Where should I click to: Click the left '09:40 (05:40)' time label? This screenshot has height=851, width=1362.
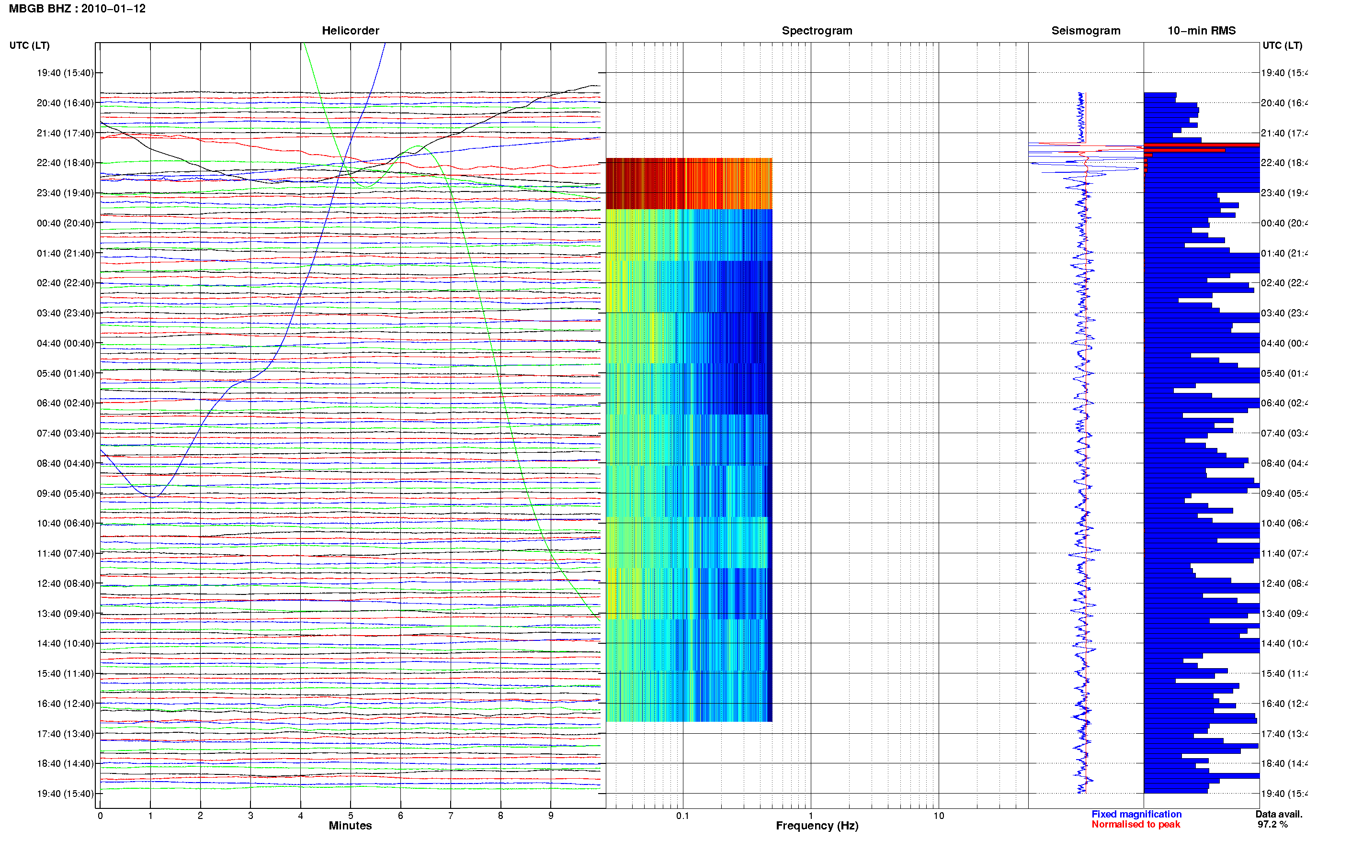coord(65,493)
